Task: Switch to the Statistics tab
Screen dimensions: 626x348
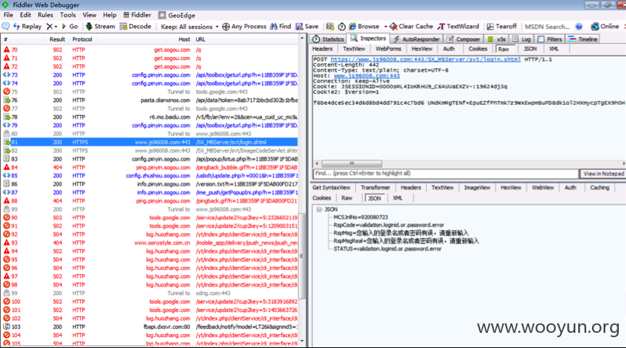Action: [328, 39]
